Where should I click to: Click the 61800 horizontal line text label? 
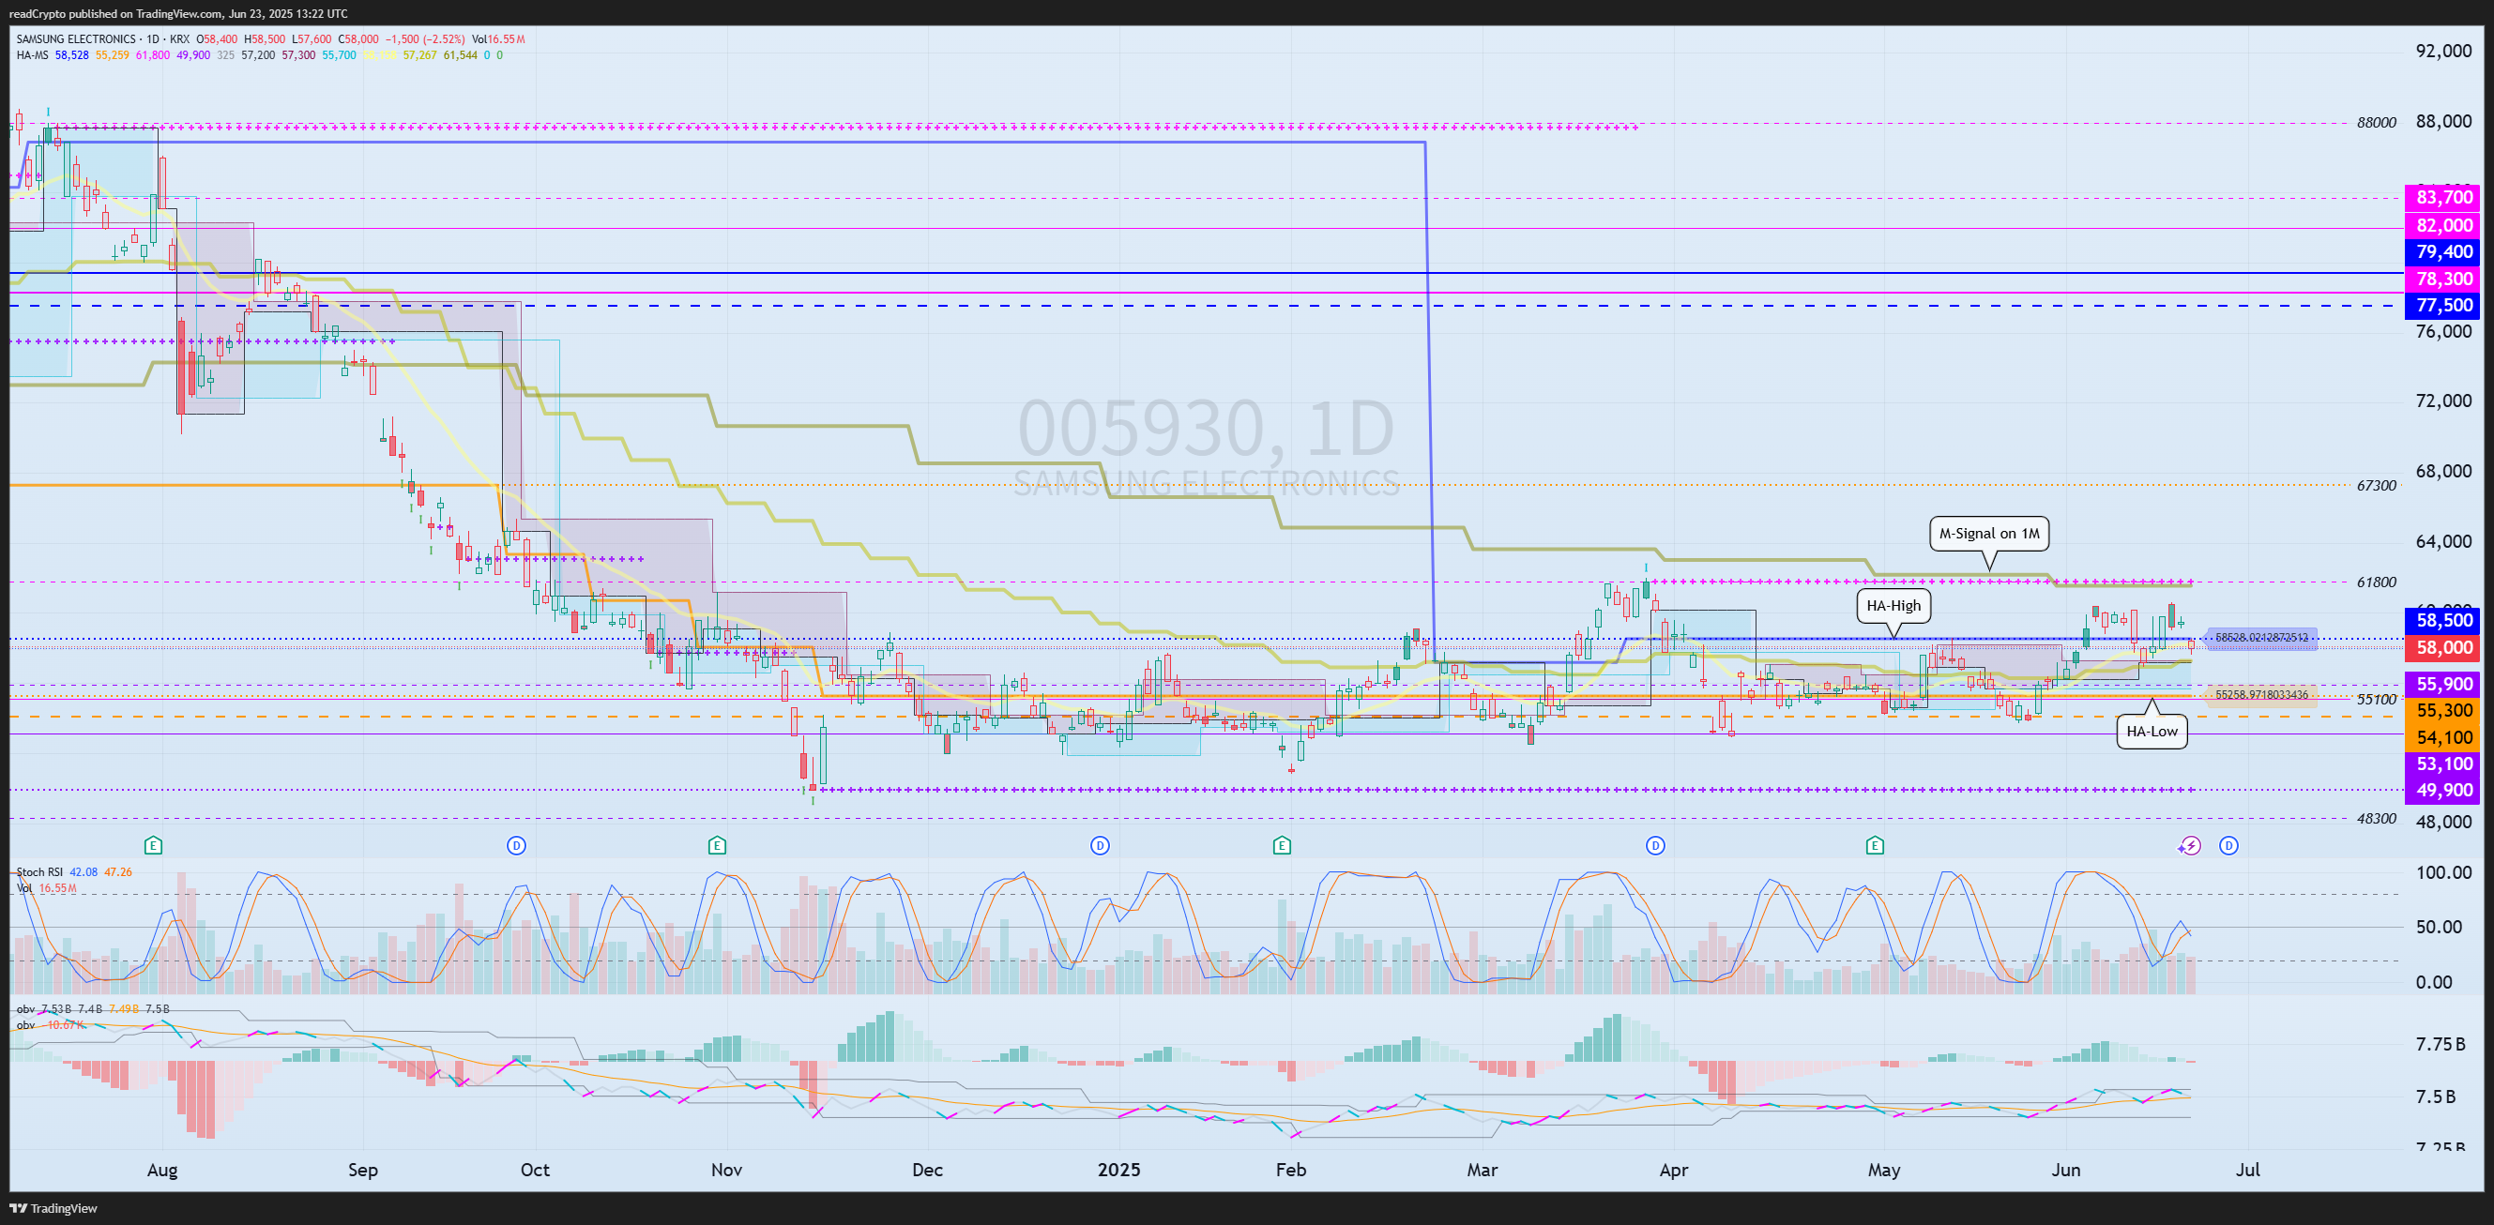(x=2376, y=582)
